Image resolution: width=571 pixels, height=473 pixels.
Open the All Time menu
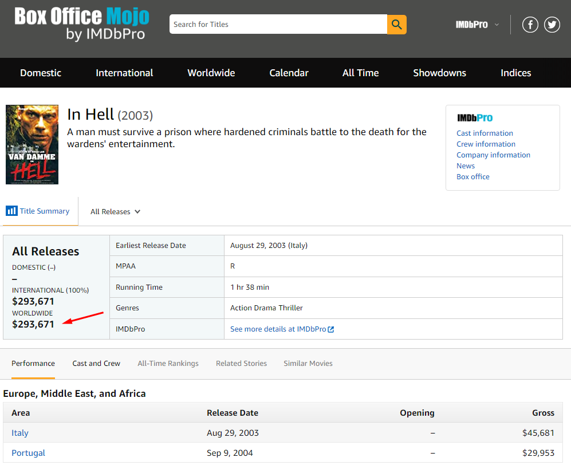coord(360,73)
